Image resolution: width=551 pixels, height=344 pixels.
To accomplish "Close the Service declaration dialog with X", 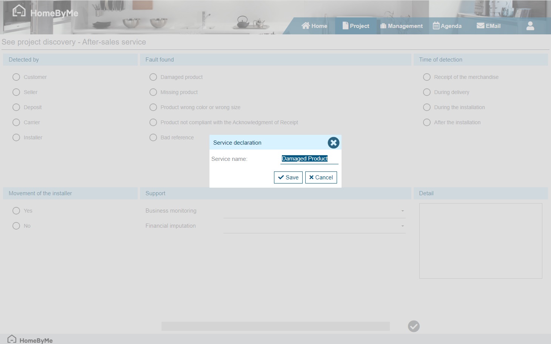I will coord(333,143).
